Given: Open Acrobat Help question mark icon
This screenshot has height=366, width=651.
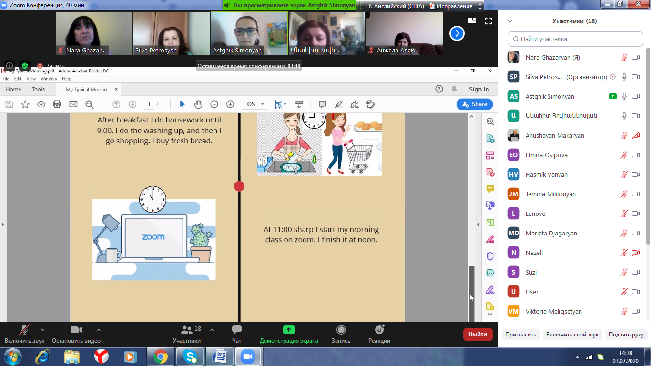Looking at the screenshot, I should [x=439, y=89].
